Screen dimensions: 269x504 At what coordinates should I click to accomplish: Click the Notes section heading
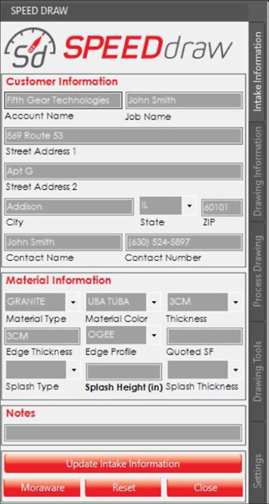[x=20, y=413]
